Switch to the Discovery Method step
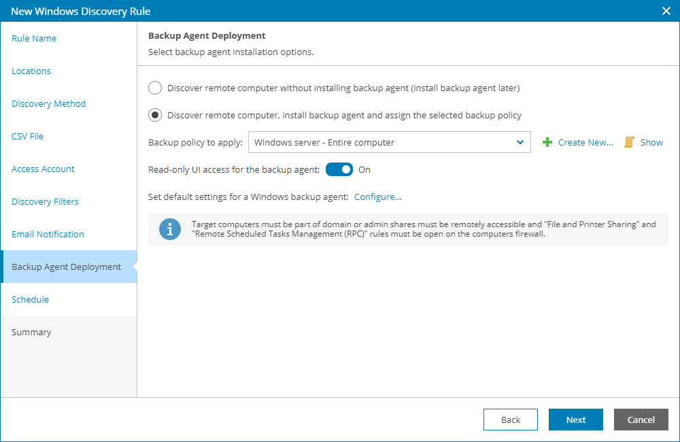This screenshot has height=442, width=680. point(48,103)
